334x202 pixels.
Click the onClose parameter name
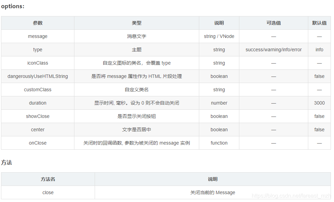click(x=37, y=143)
